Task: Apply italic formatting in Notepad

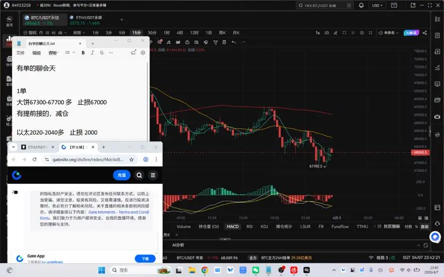Action: [92, 53]
